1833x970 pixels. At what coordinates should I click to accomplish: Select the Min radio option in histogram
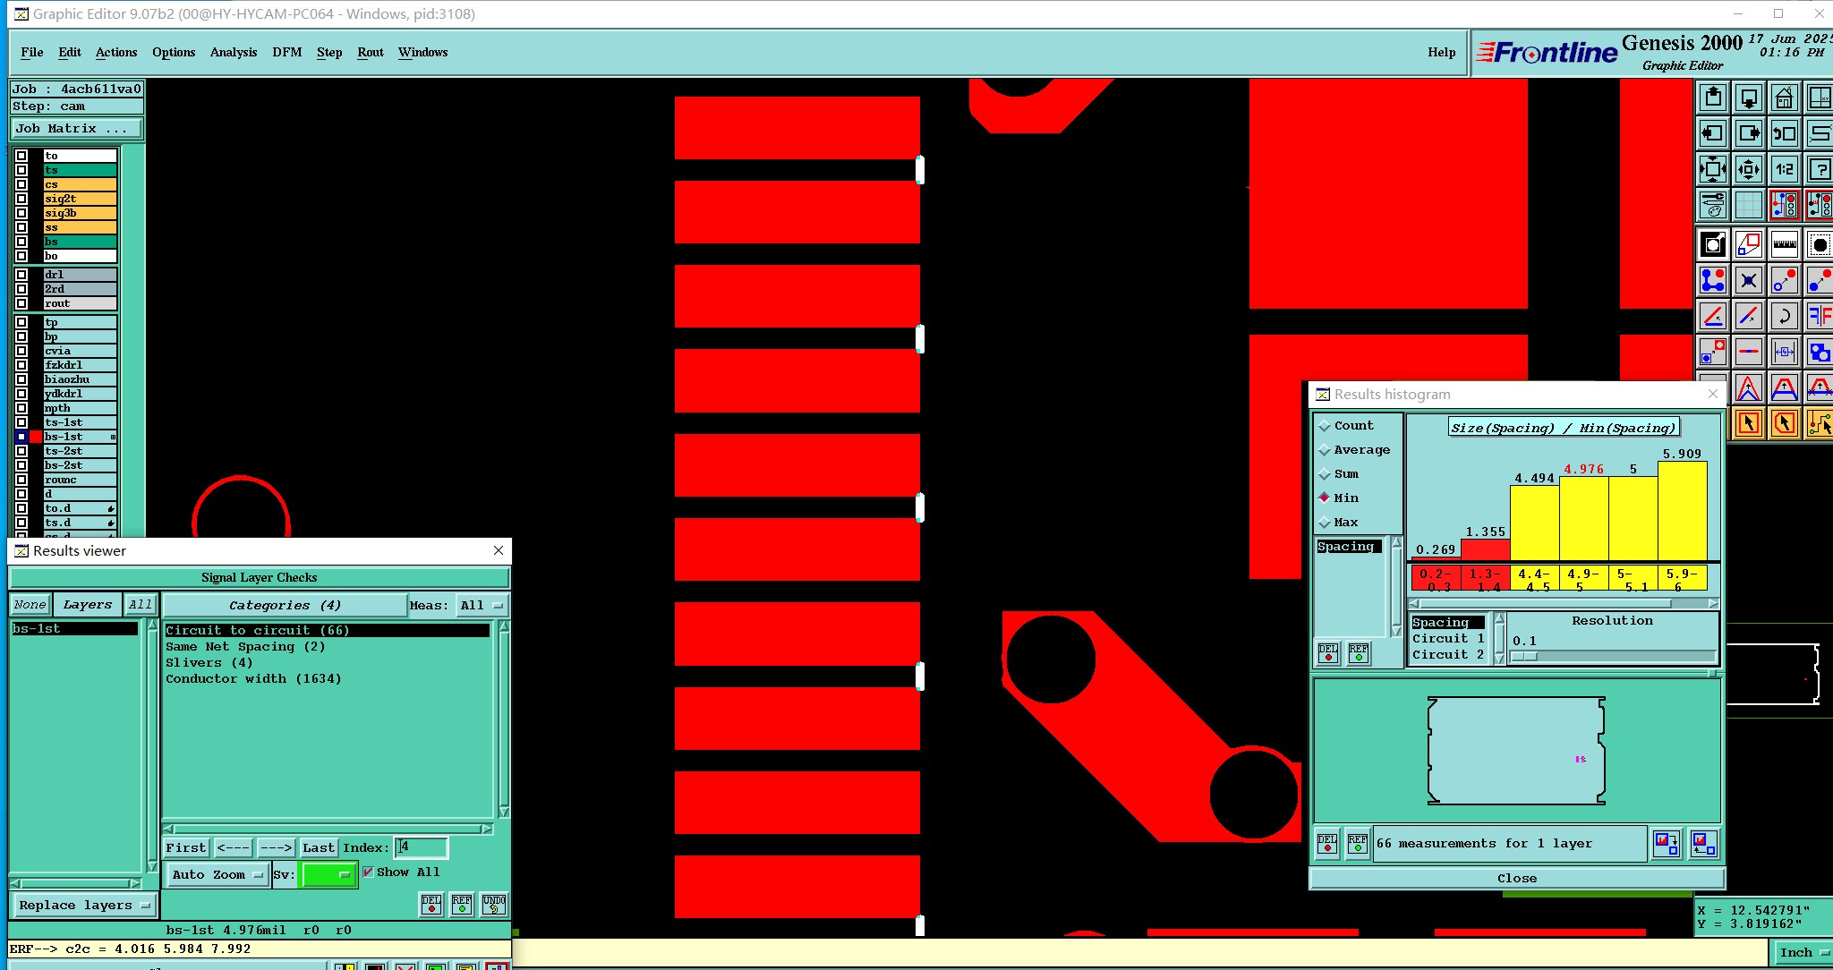click(x=1325, y=498)
